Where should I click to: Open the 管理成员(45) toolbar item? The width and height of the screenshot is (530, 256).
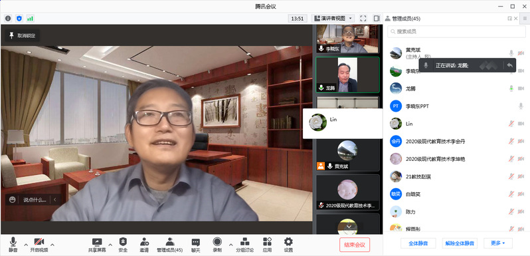169,245
